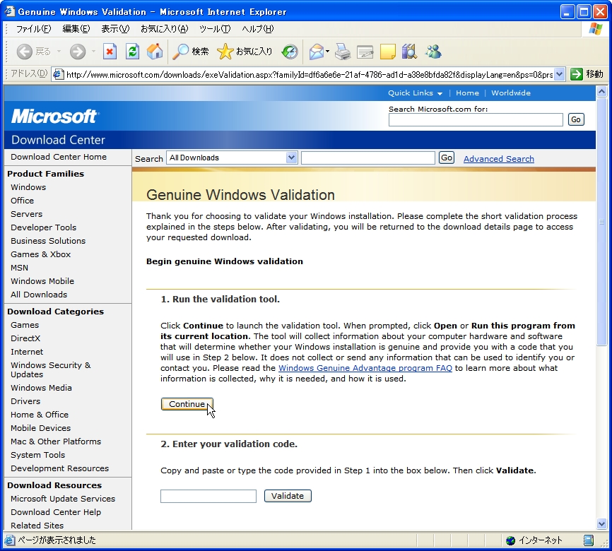Viewport: 612px width, 551px height.
Task: Click the Download Center search text field
Action: [368, 158]
